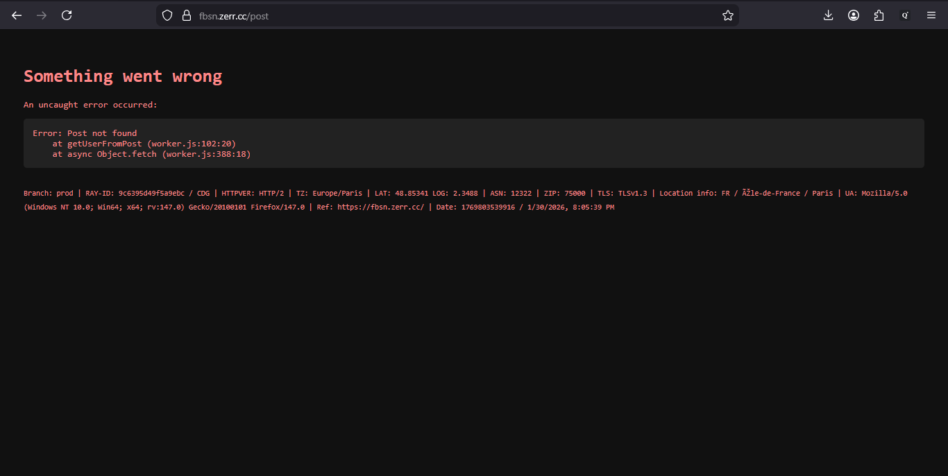Click the Ref URL https://fbsn.zerr.cc/ text
The height and width of the screenshot is (476, 948).
(x=380, y=207)
